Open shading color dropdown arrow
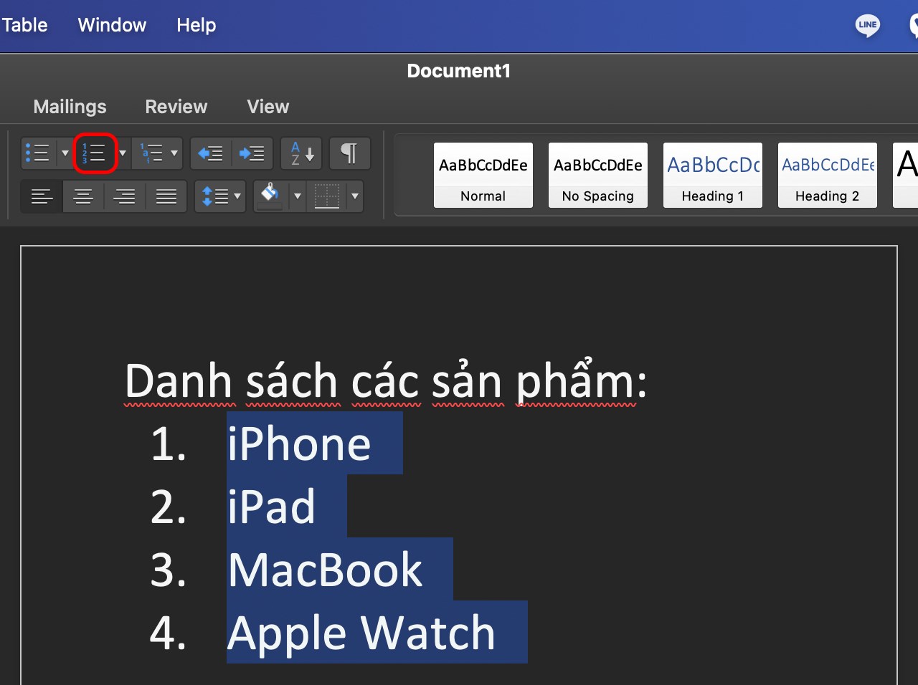Screen dimensions: 918x685 pyautogui.click(x=298, y=196)
